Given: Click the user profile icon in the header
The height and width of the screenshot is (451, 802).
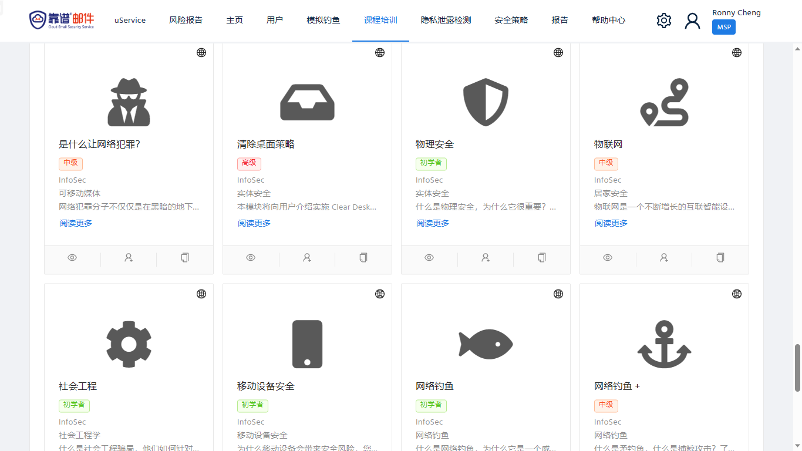Looking at the screenshot, I should click(692, 21).
